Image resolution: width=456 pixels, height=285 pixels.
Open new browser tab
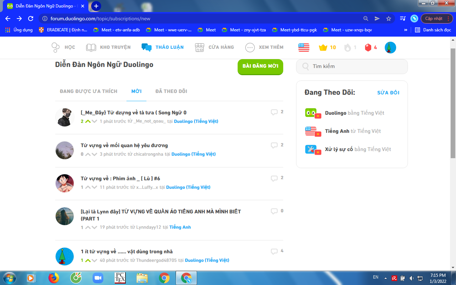click(x=96, y=6)
